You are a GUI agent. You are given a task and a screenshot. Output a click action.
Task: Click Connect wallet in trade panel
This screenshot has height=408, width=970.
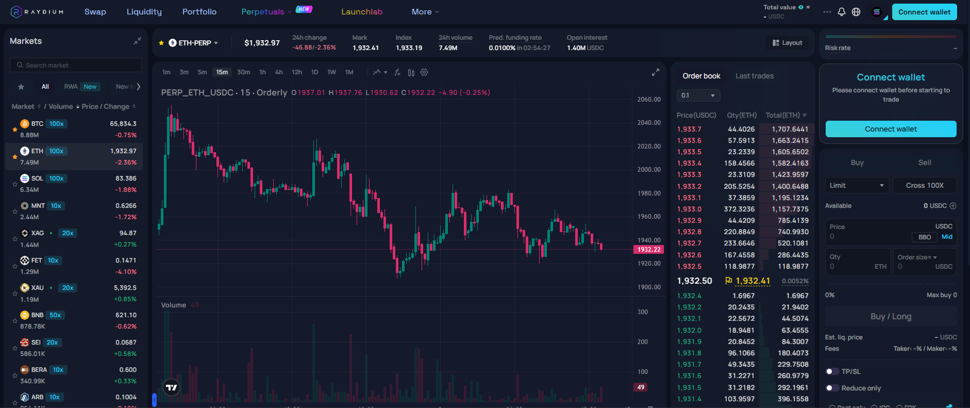(x=891, y=129)
